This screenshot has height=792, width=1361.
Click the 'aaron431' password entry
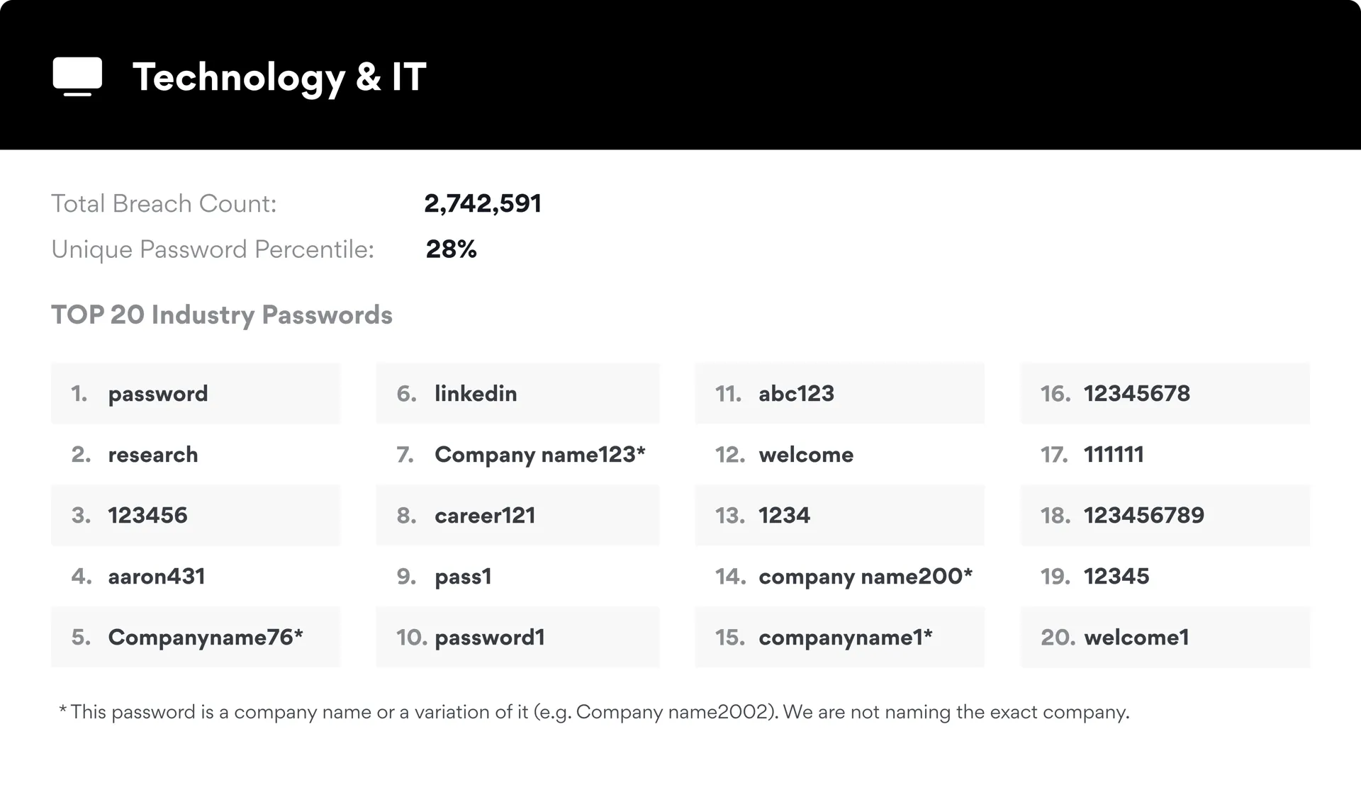(x=156, y=577)
